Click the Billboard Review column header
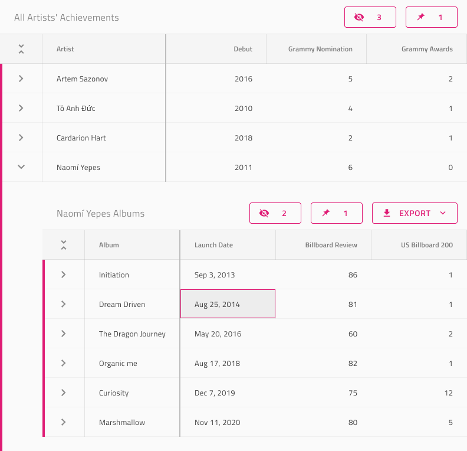The width and height of the screenshot is (467, 451). (331, 245)
